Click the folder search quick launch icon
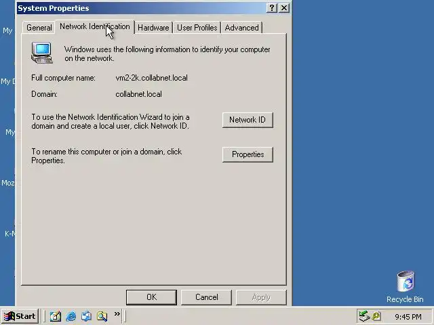The height and width of the screenshot is (325, 434). (102, 316)
